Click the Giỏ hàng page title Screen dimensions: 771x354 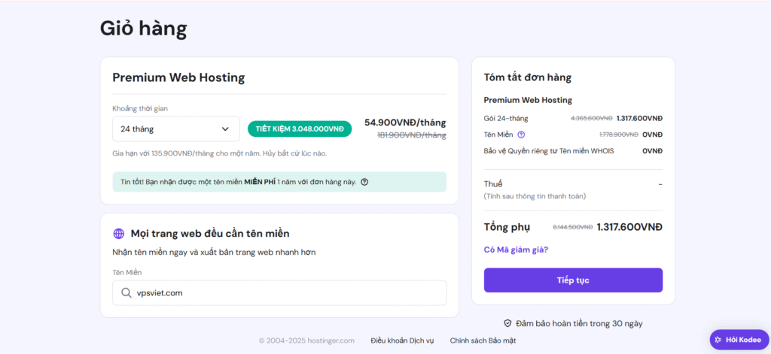point(143,29)
